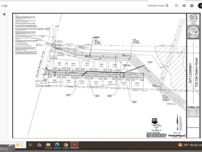Image resolution: width=202 pixels, height=152 pixels.
Task: Open the E-Sign menu
Action: [4, 6]
